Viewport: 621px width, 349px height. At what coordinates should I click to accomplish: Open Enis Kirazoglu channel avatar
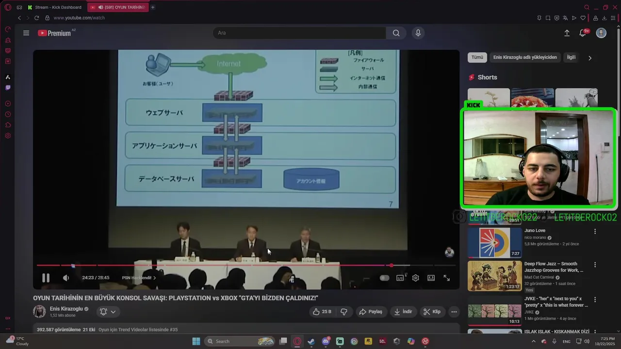pos(39,312)
